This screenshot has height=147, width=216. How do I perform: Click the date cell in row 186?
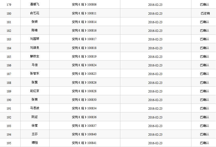[x=155, y=65]
